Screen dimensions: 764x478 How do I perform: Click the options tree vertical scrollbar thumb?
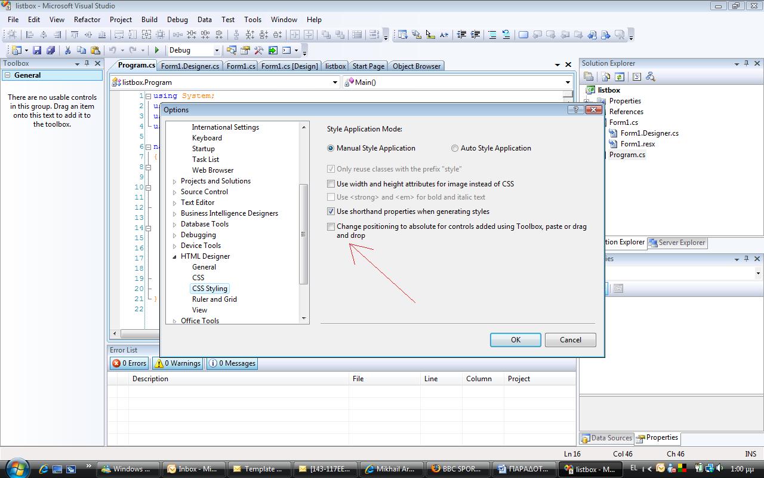(303, 234)
